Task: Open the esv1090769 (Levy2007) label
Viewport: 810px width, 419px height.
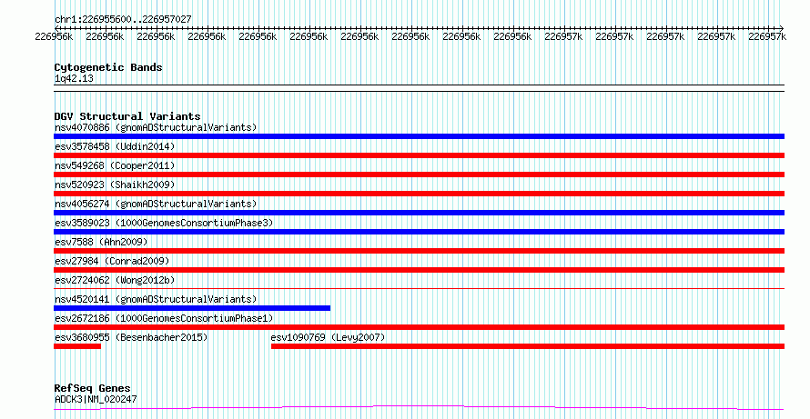Action: click(x=328, y=337)
